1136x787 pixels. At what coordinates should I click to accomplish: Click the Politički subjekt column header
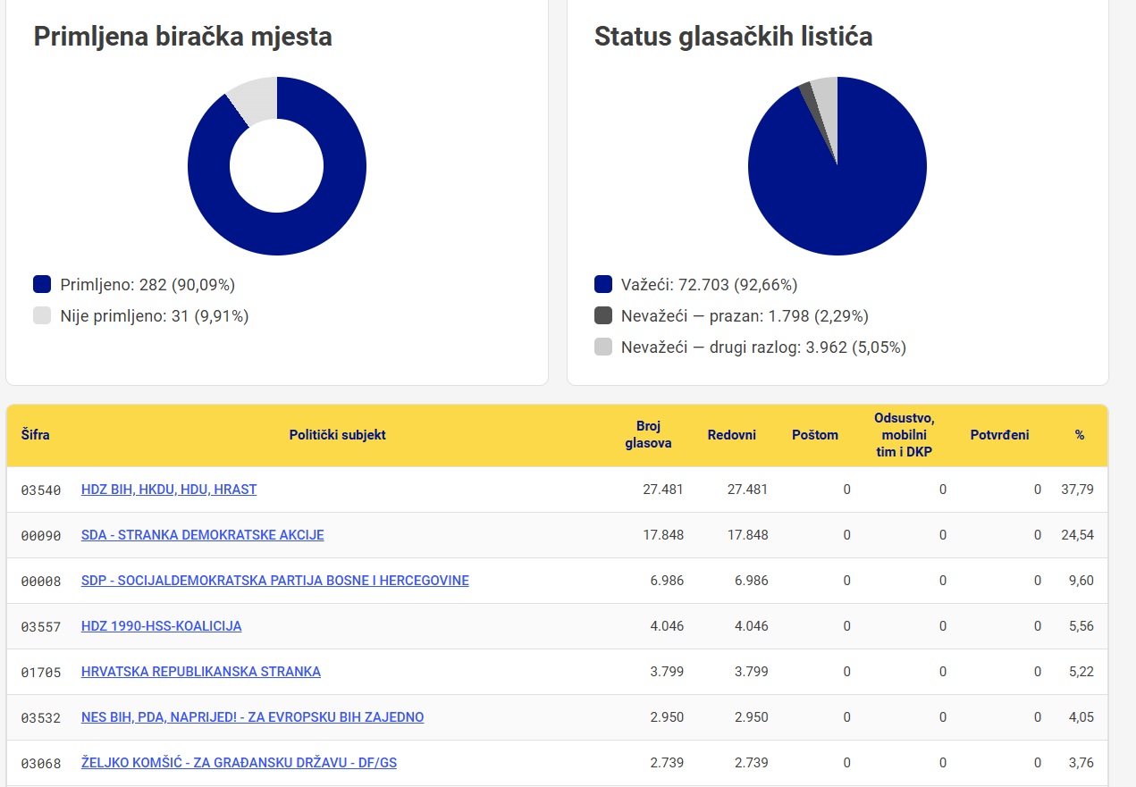pyautogui.click(x=338, y=435)
